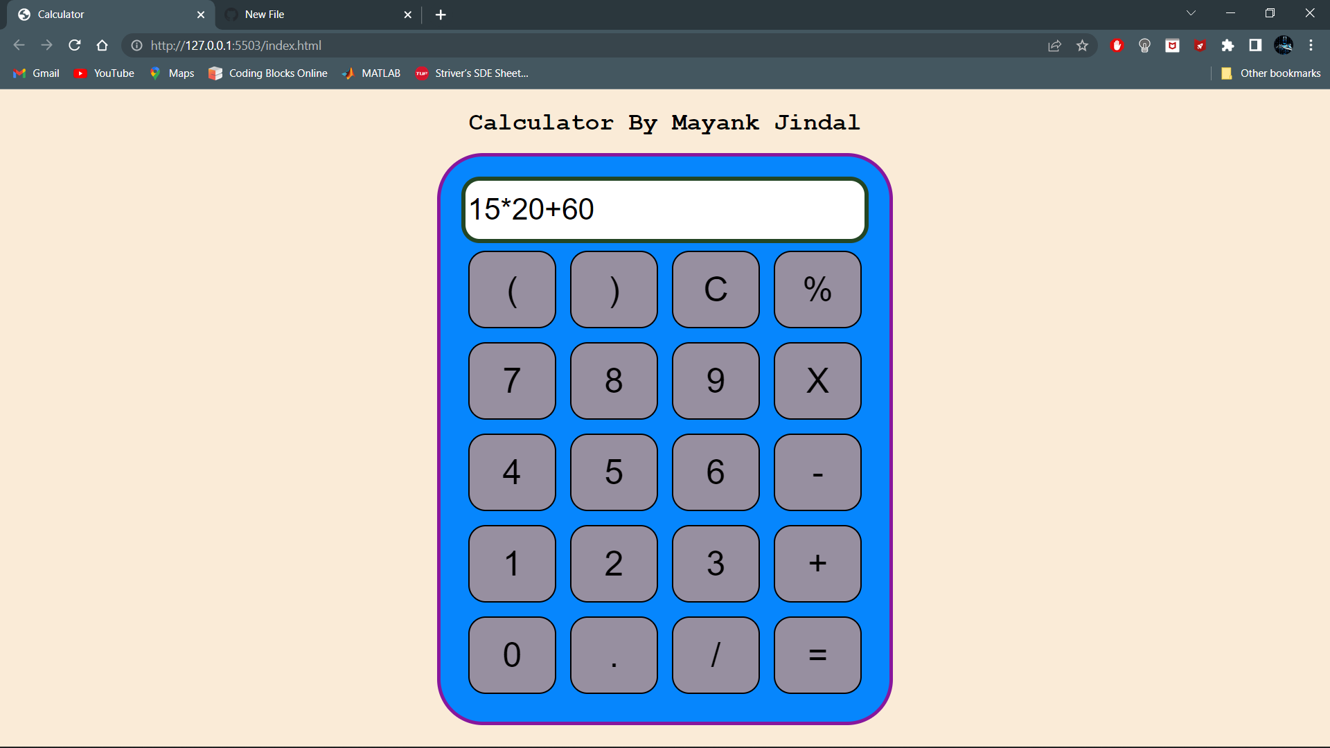
Task: Open the browser Home page
Action: point(102,45)
